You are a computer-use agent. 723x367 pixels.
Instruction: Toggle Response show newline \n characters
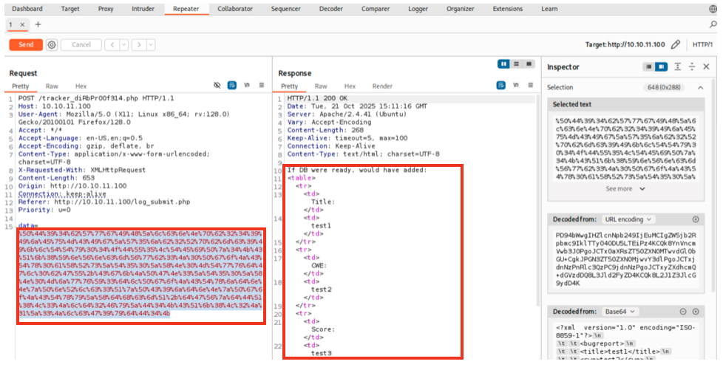click(x=515, y=85)
